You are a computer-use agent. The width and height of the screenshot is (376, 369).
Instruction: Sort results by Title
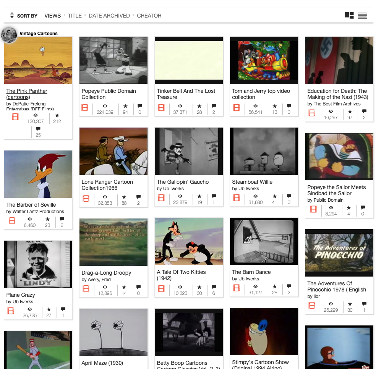[x=75, y=16]
